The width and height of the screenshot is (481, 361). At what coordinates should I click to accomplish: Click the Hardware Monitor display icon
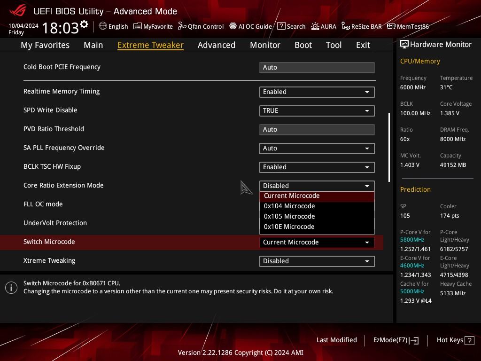tap(404, 45)
